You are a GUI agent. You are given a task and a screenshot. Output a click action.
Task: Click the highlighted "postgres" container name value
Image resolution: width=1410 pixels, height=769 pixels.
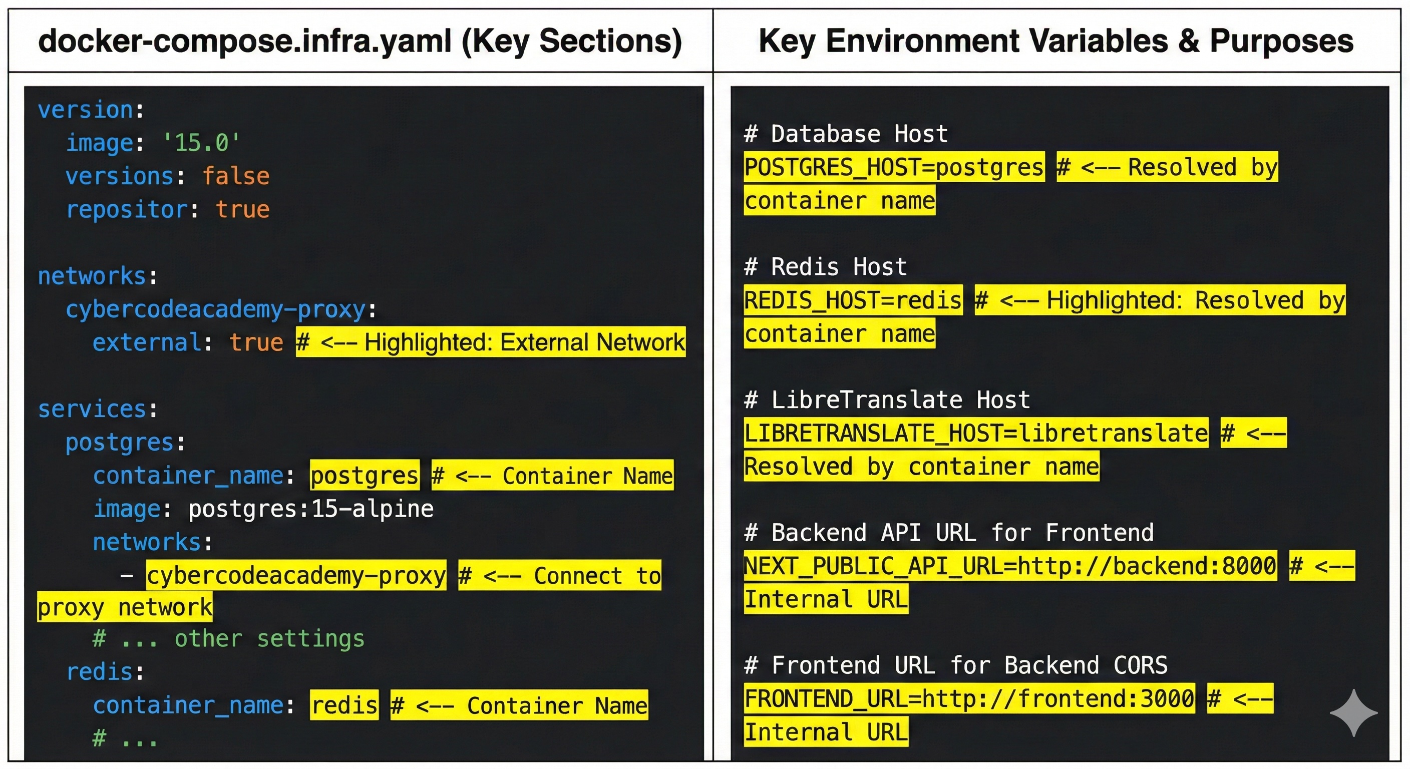[365, 475]
